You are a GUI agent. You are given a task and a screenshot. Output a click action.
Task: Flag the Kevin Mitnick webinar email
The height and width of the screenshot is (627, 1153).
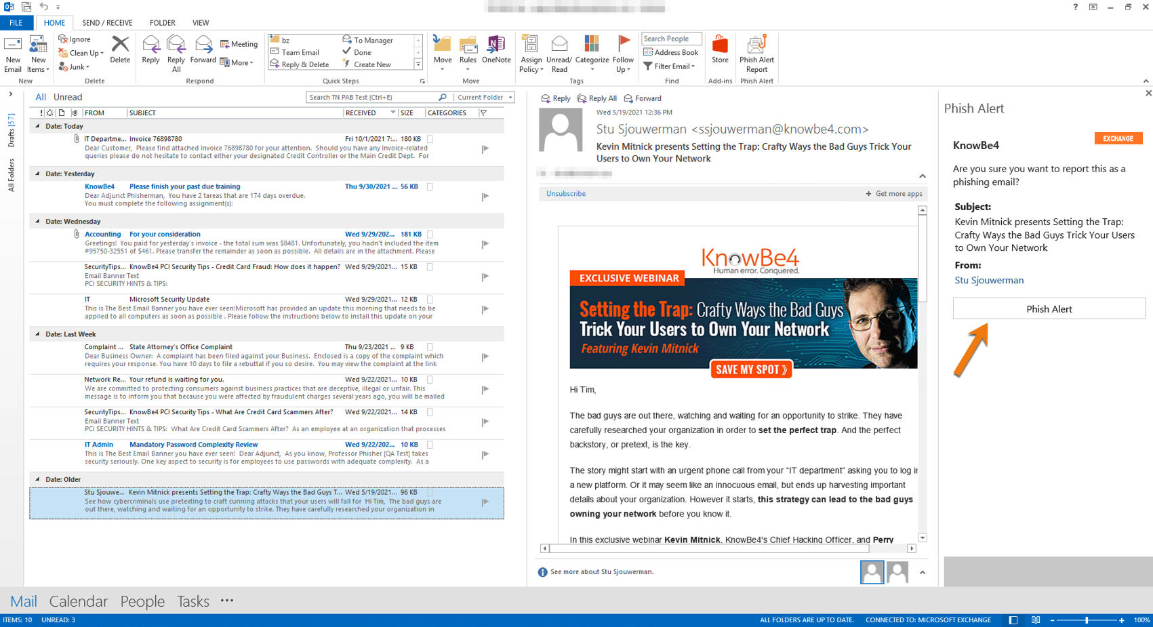[485, 502]
